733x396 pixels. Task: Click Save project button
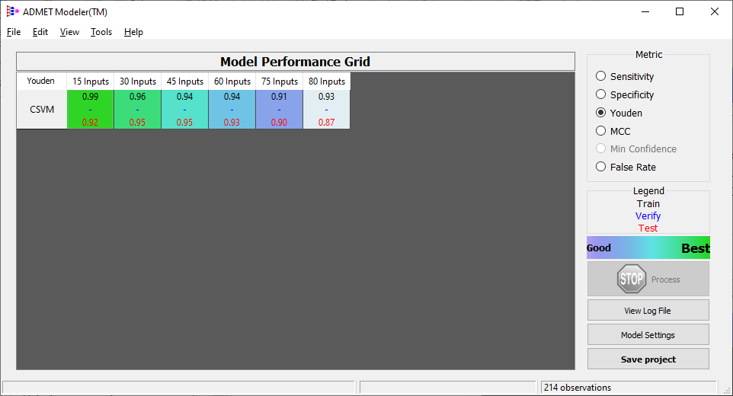coord(648,359)
